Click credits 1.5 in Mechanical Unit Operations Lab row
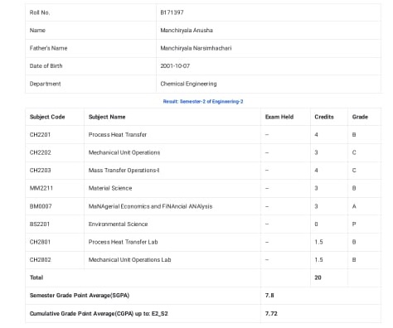This screenshot has width=393, height=328. coord(318,260)
